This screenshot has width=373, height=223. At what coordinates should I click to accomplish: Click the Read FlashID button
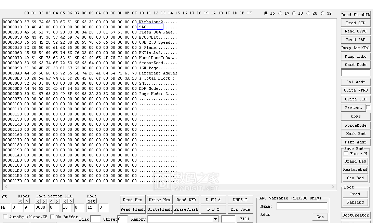tap(356, 15)
